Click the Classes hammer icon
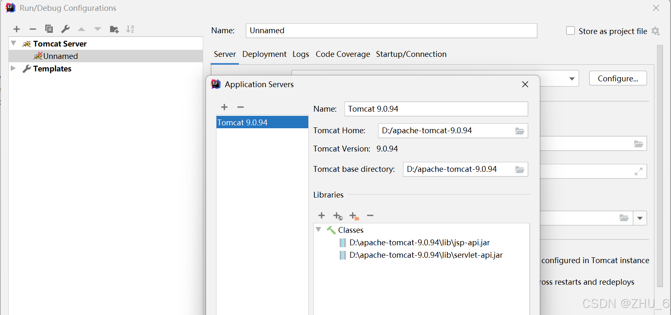The height and width of the screenshot is (315, 671). point(331,230)
